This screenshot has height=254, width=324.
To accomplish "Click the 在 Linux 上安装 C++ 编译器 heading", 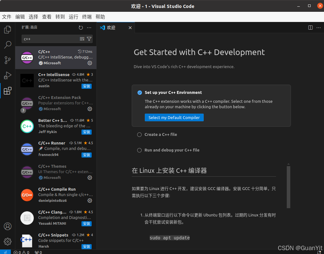I will click(169, 171).
